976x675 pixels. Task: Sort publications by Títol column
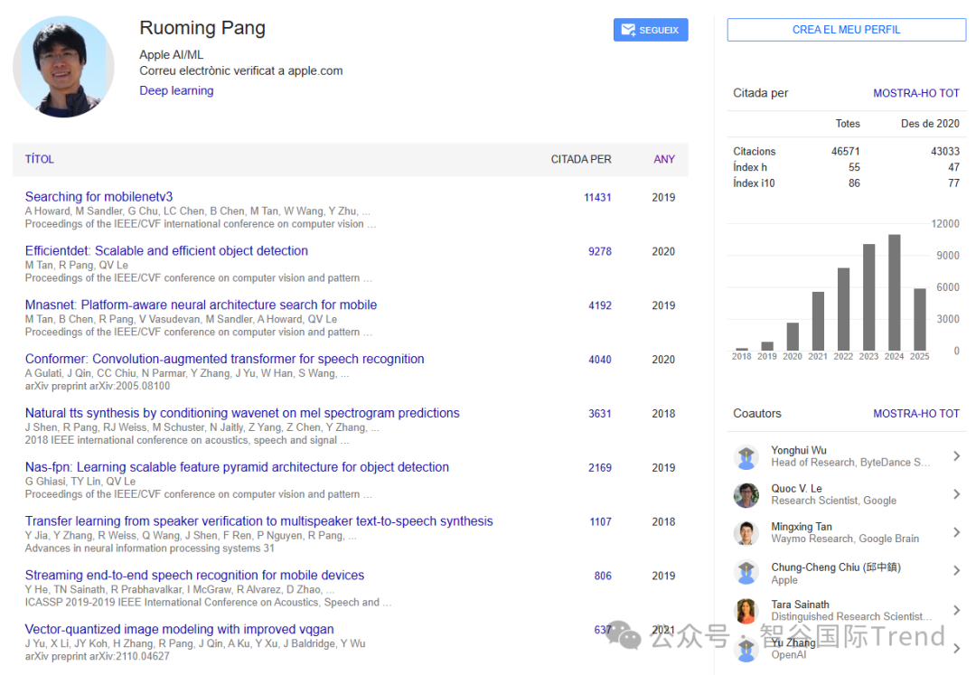[40, 159]
